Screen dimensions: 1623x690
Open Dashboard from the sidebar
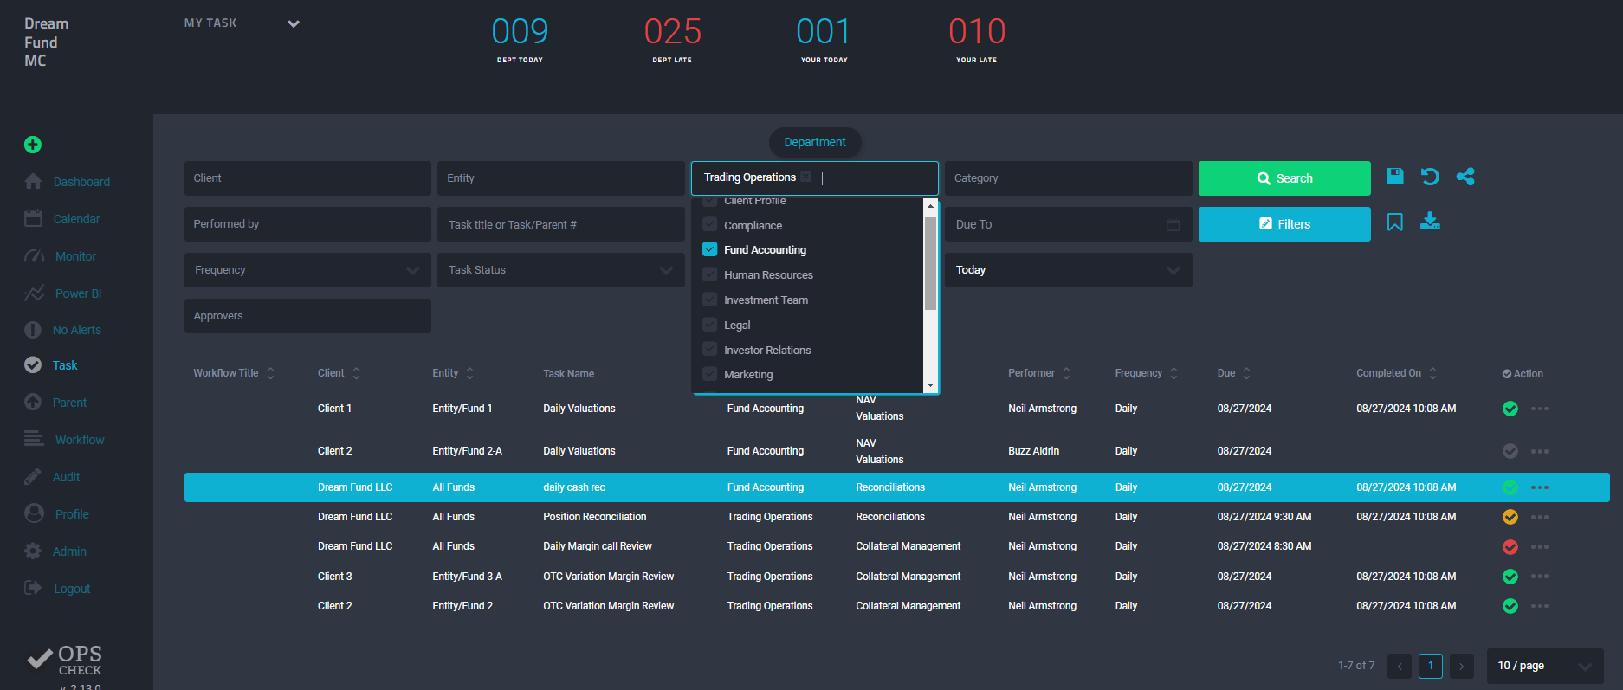(68, 182)
